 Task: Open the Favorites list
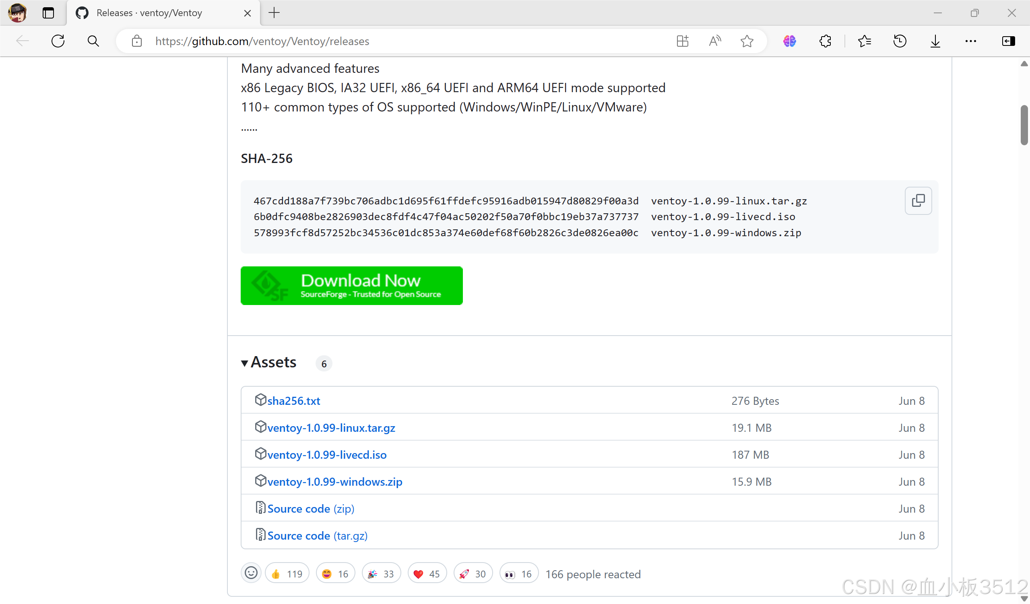click(865, 41)
